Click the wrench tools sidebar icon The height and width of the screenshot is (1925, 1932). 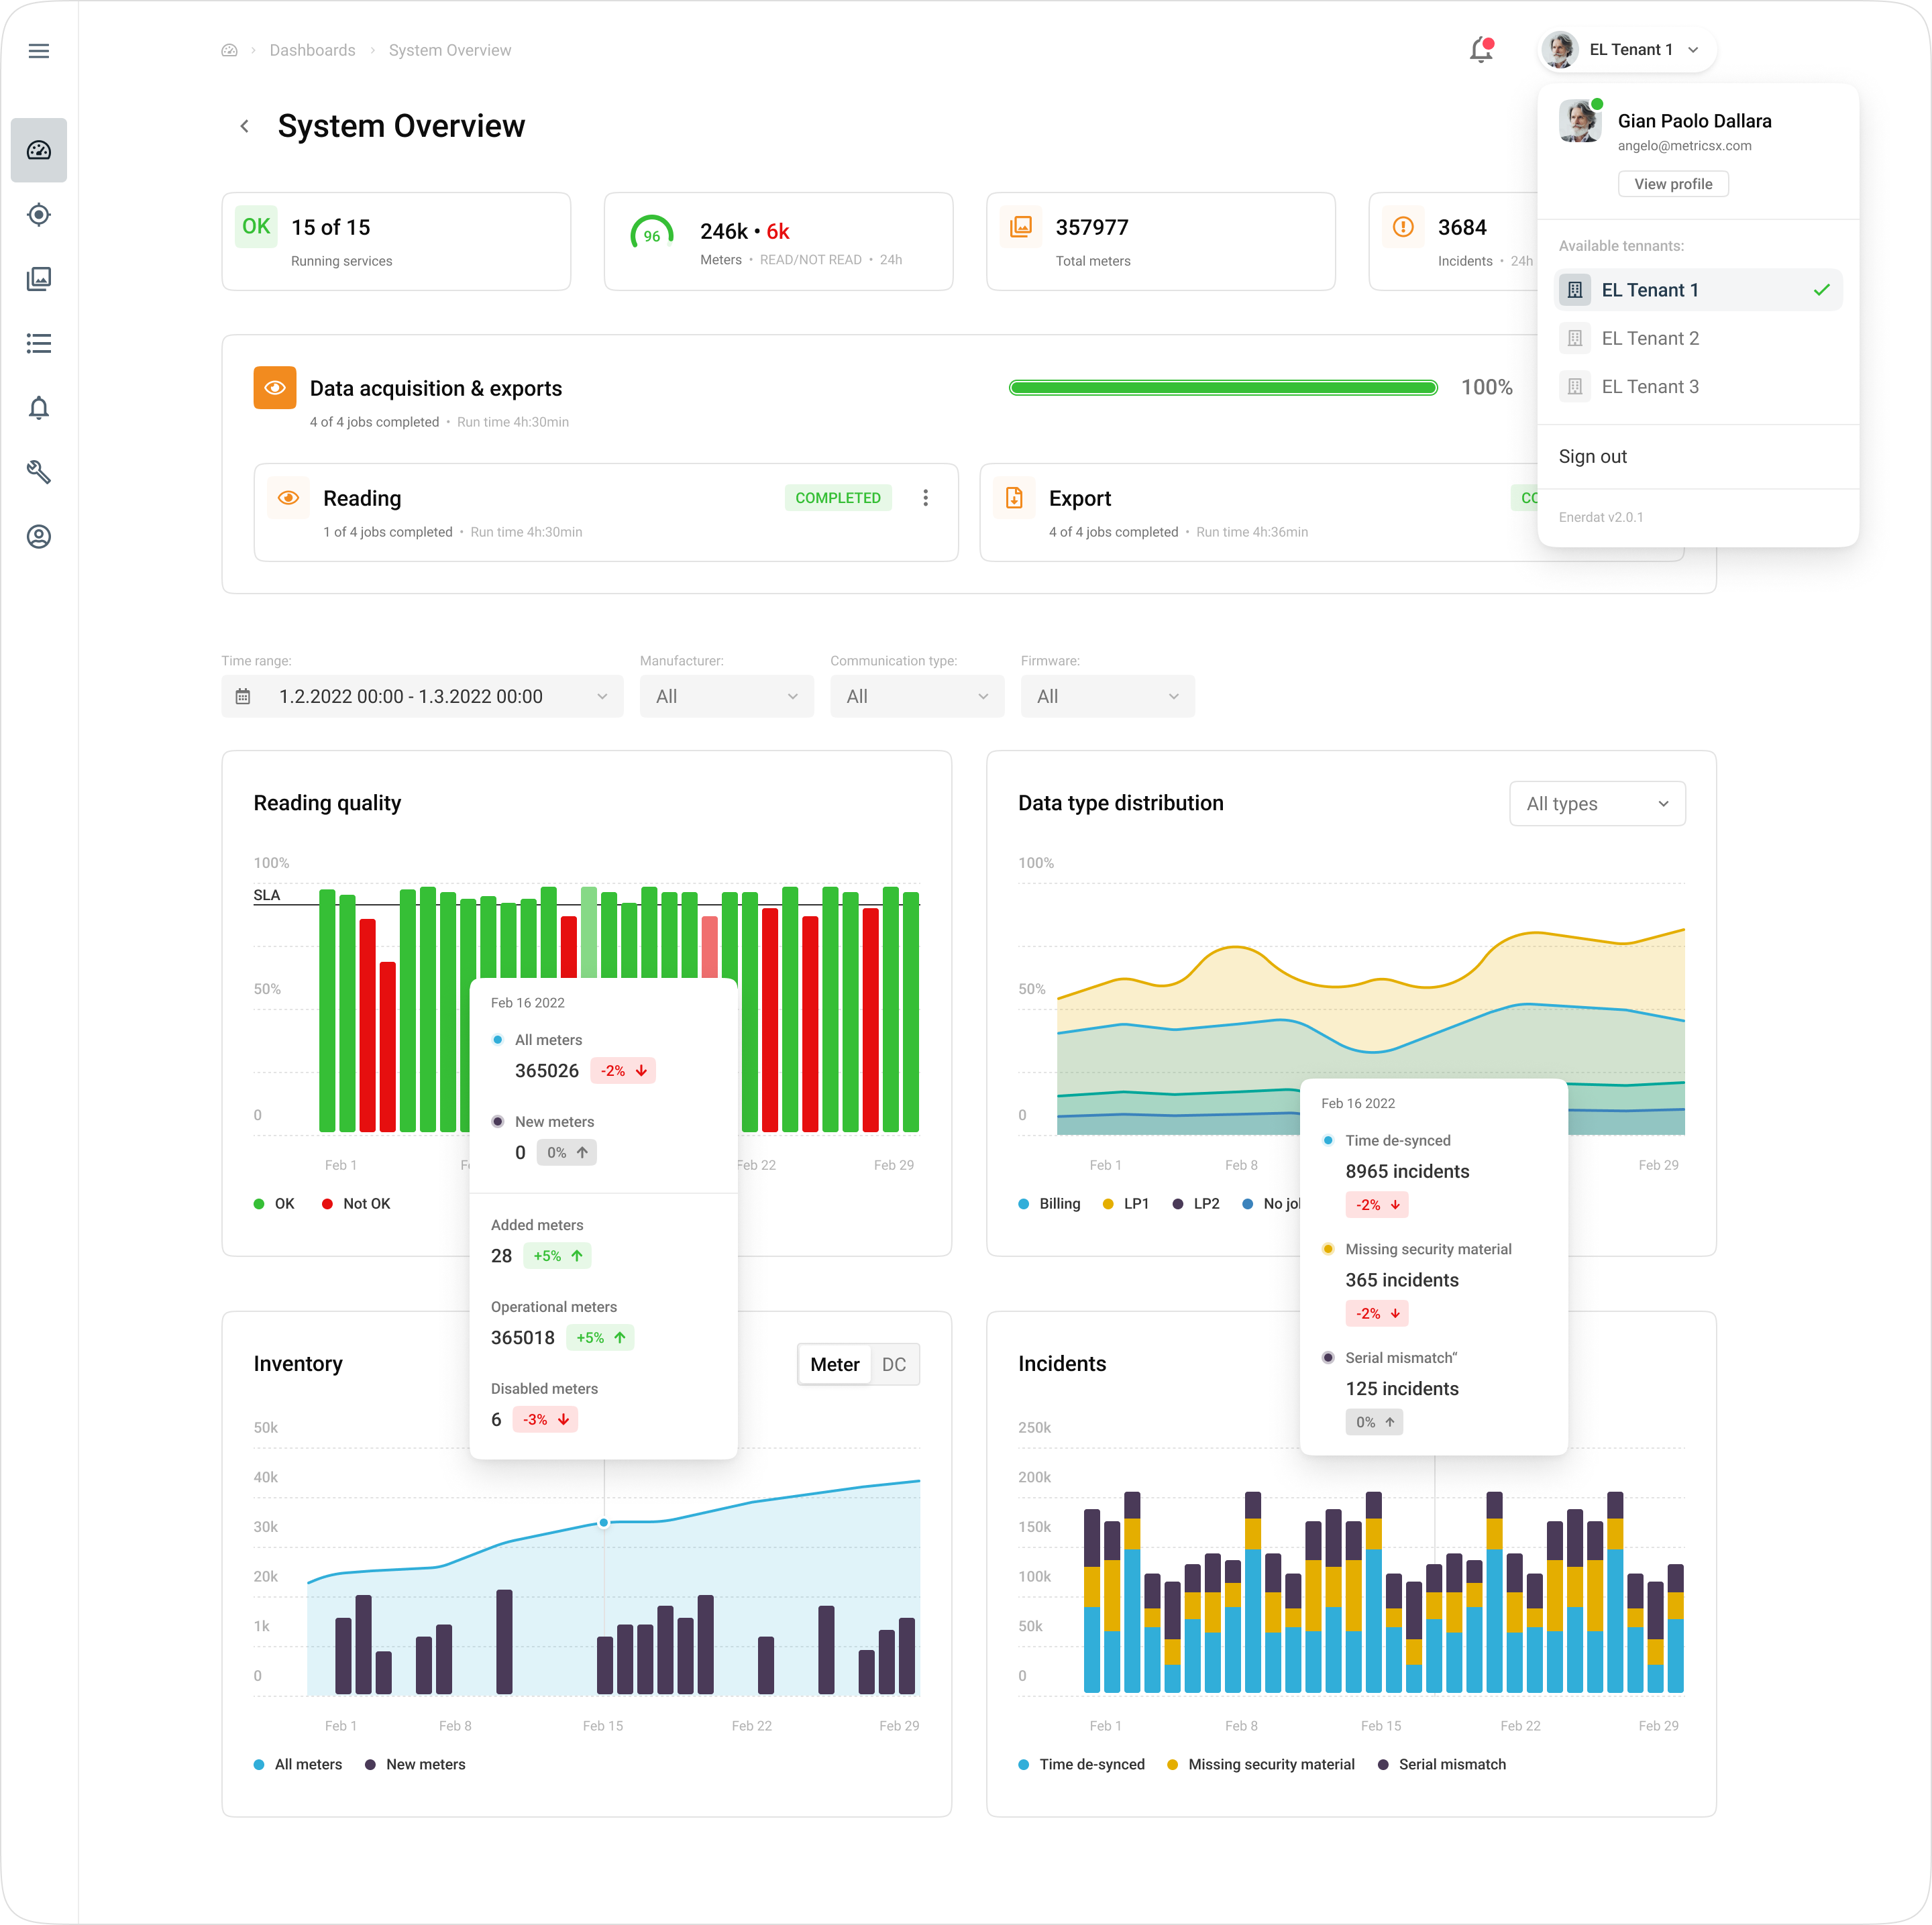39,472
